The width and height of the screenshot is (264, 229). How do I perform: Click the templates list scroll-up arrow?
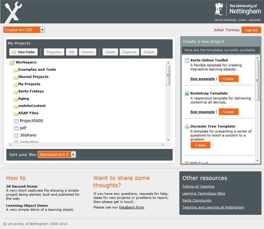257,58
